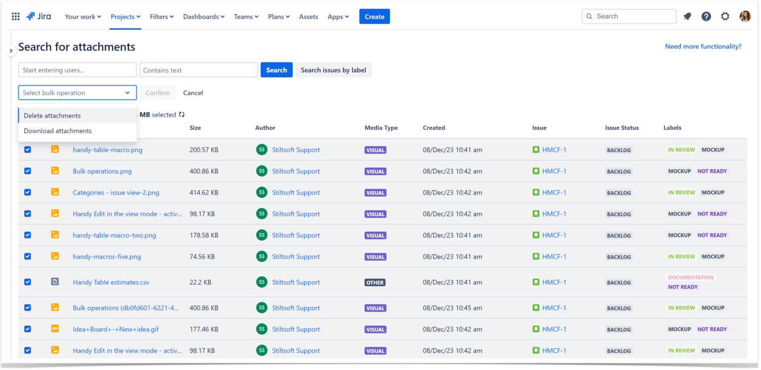This screenshot has height=370, width=761.
Task: Open the Jira app switcher grid icon
Action: [15, 16]
